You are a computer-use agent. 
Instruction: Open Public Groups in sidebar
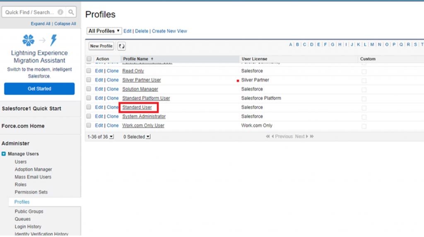point(29,211)
